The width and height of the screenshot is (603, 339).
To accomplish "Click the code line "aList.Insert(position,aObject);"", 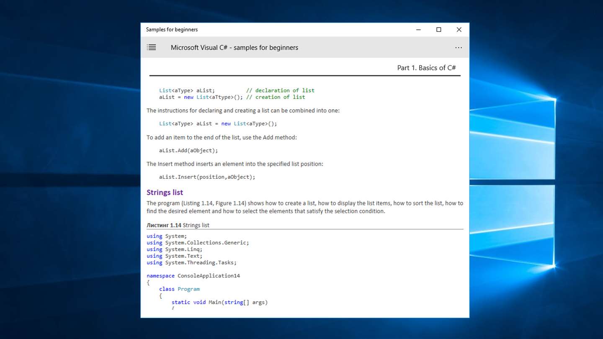I will (207, 177).
